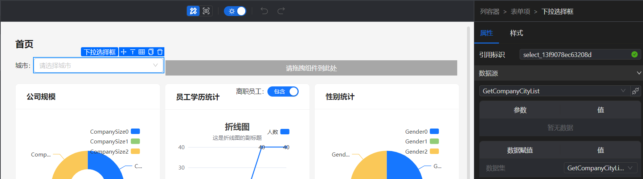Click the undo arrow icon

pos(264,11)
